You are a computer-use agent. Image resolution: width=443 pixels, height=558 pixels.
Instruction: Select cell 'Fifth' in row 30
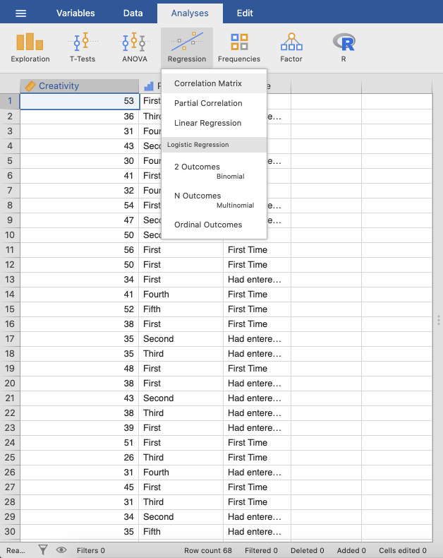(x=181, y=531)
